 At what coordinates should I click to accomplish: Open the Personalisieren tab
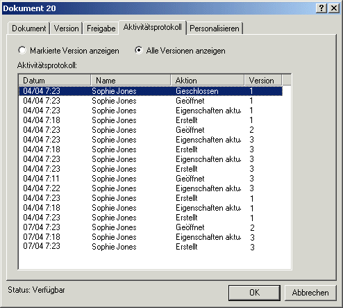(215, 29)
